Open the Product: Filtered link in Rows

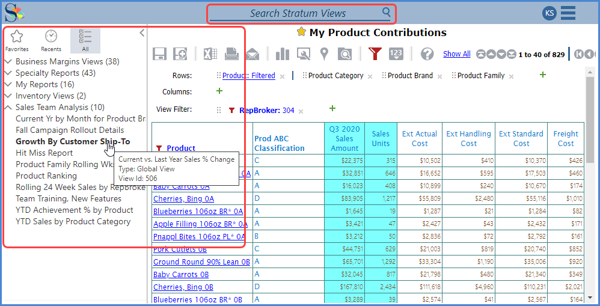tap(248, 76)
